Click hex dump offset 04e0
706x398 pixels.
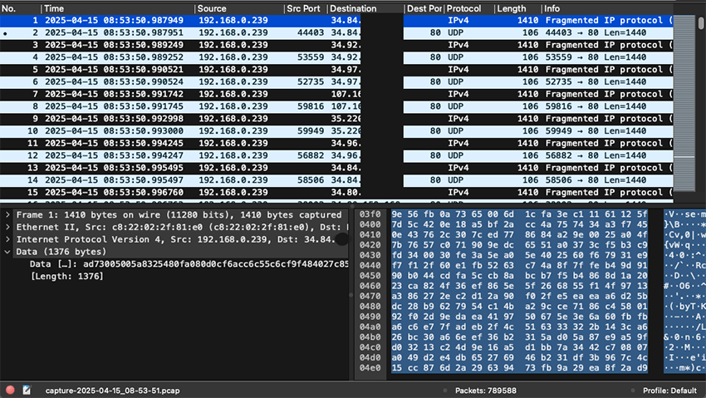coord(370,368)
